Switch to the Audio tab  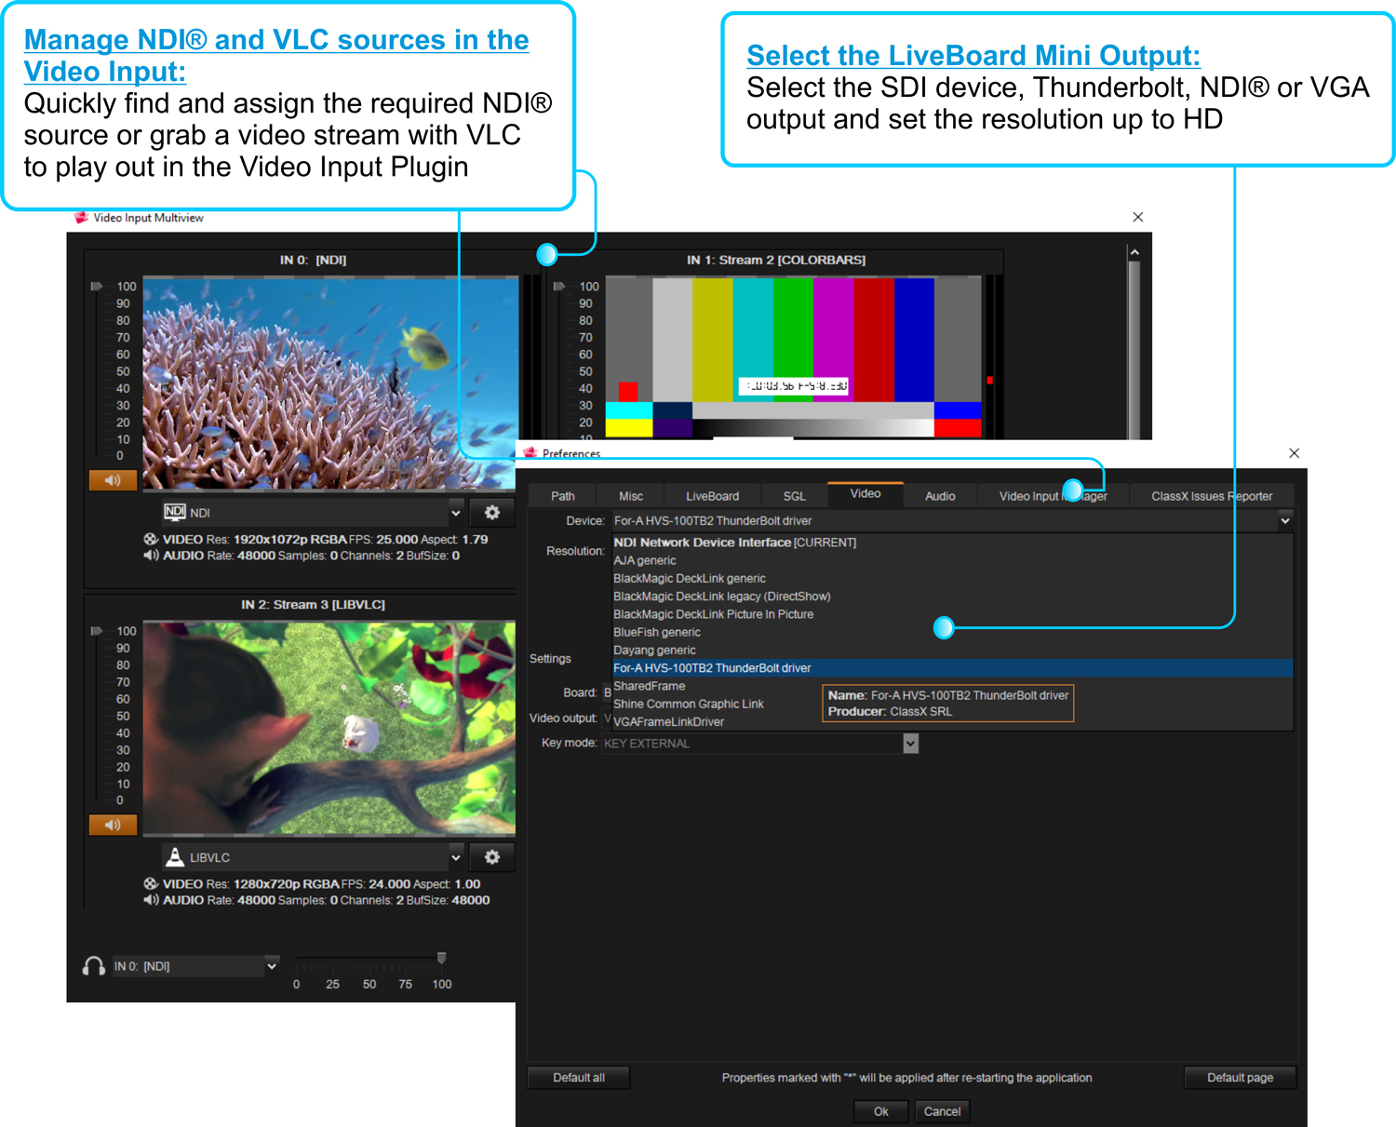939,496
